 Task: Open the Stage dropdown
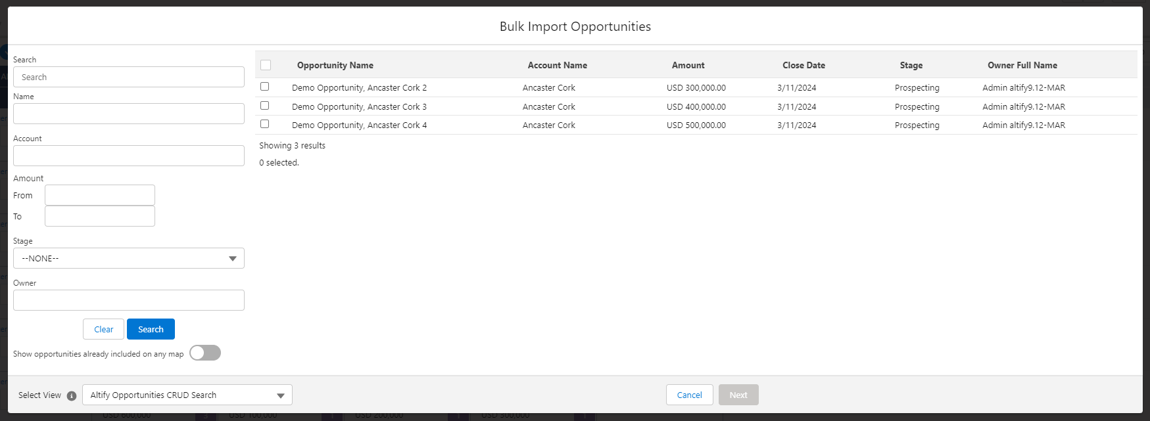coord(129,258)
